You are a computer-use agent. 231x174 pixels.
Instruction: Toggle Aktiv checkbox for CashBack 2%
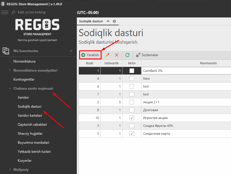(132, 71)
